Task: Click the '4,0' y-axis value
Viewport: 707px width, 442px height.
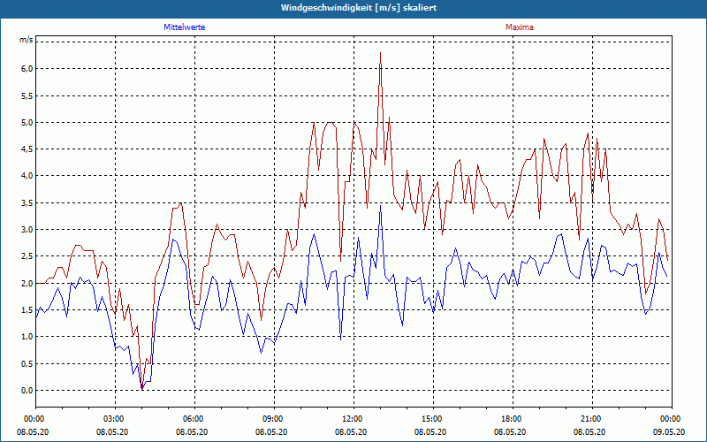Action: point(27,175)
